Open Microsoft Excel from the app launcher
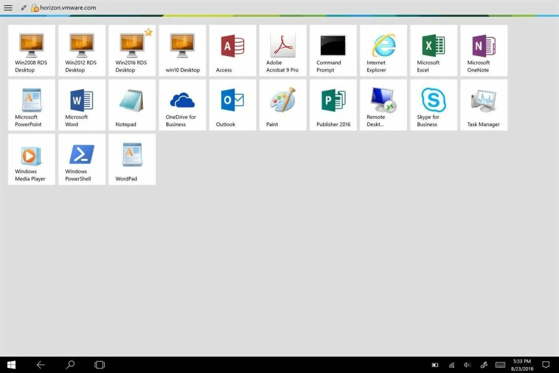This screenshot has height=373, width=559. [433, 50]
